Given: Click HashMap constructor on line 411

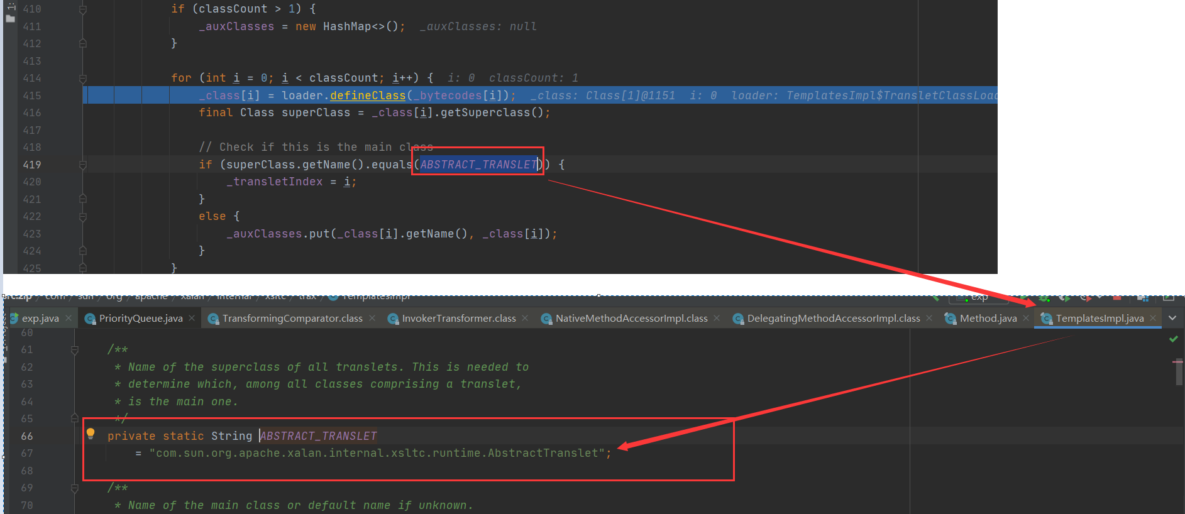Looking at the screenshot, I should click(361, 26).
